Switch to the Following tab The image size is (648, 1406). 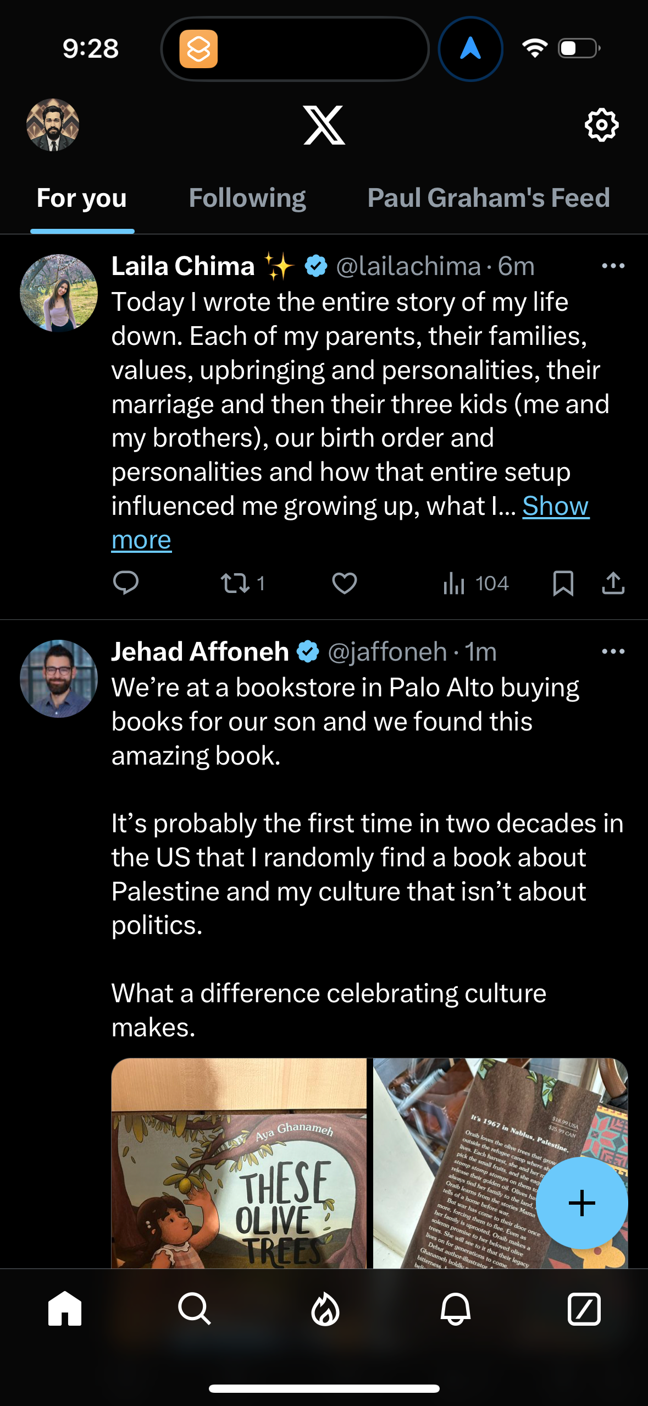[247, 198]
